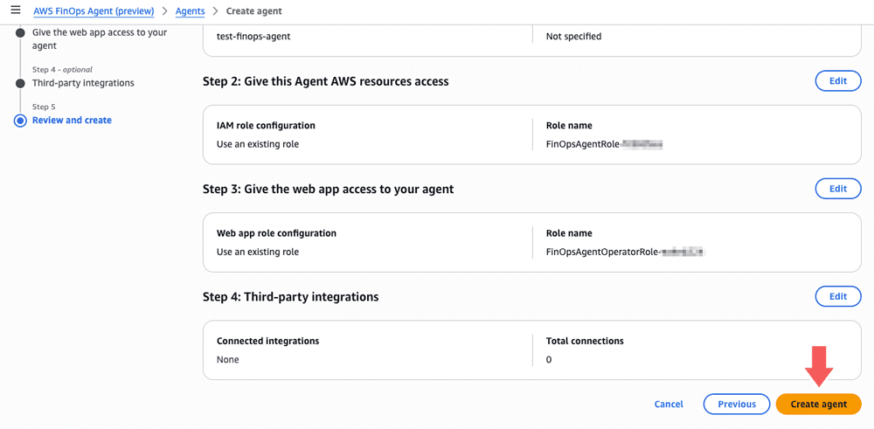
Task: Click the '0' total connections value
Action: (549, 359)
